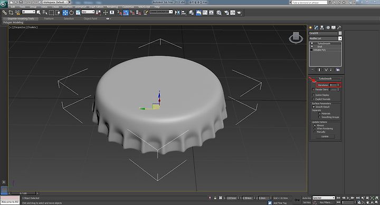Open the Modify tab in the command panel
Viewport: 380px width, 205px height.
(316, 27)
